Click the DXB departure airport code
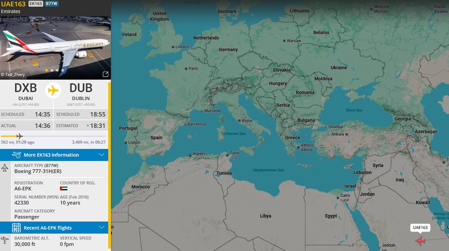449x251 pixels. click(x=26, y=88)
